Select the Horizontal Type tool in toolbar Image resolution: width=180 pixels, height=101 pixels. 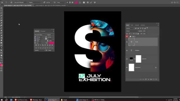coord(1,48)
